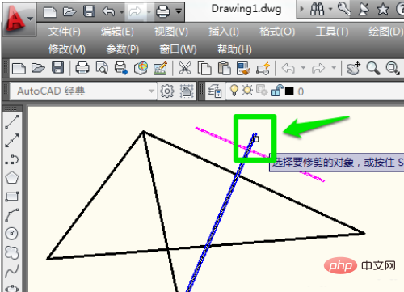
Task: Open the 帮助(H) menu
Action: pyautogui.click(x=234, y=49)
